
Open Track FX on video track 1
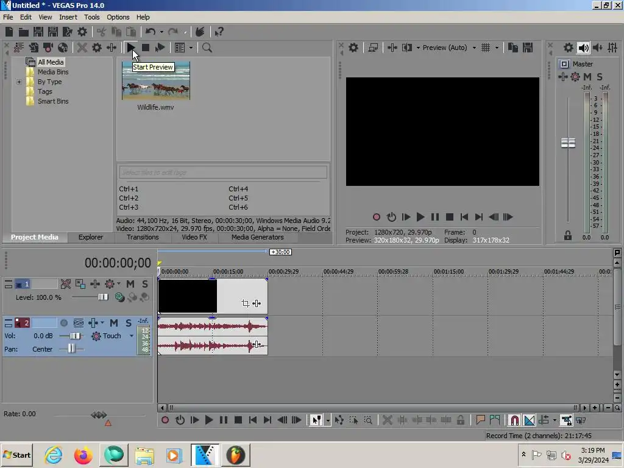[95, 284]
